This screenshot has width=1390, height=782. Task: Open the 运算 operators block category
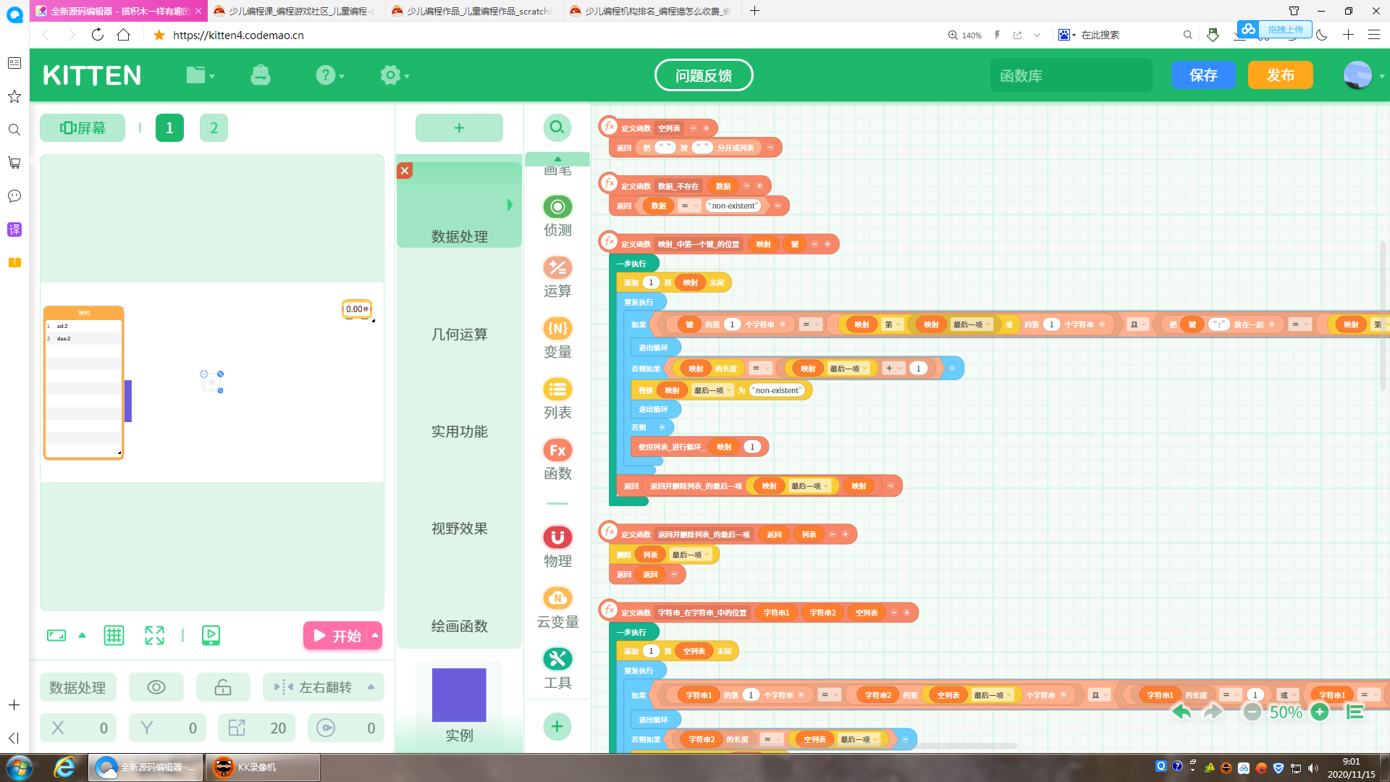(x=557, y=277)
